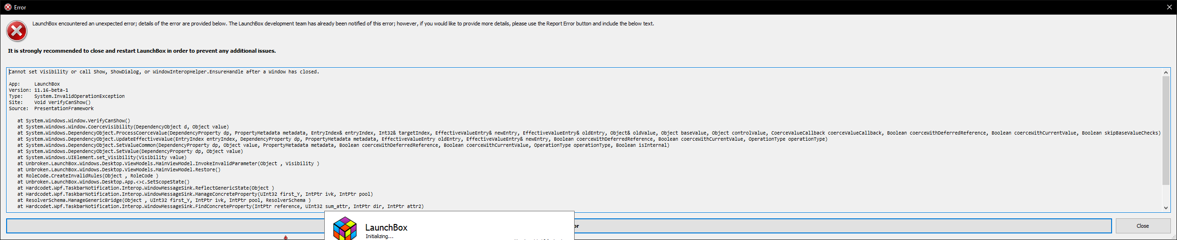
Task: Close the Error window with title X
Action: click(x=1169, y=7)
